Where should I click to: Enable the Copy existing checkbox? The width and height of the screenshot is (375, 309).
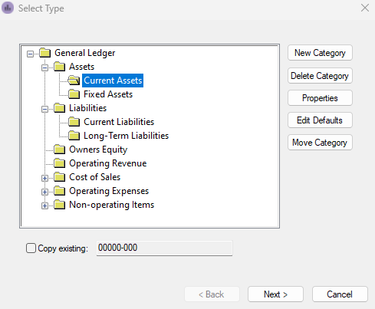pos(31,248)
